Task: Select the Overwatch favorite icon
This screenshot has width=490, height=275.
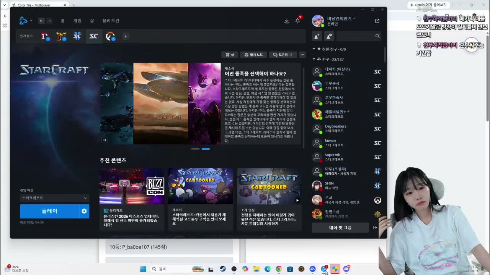Action: coord(110,36)
